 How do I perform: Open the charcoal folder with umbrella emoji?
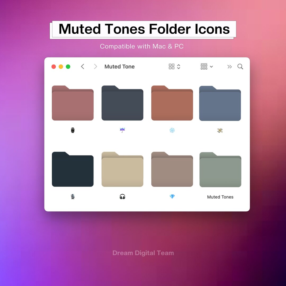coord(122,103)
